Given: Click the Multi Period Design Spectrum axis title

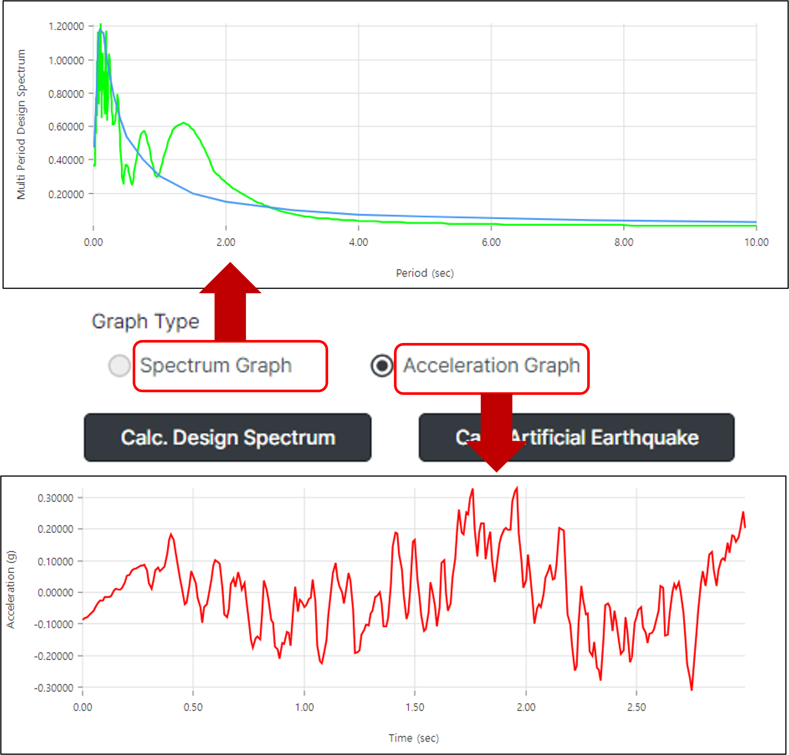Looking at the screenshot, I should [x=21, y=124].
